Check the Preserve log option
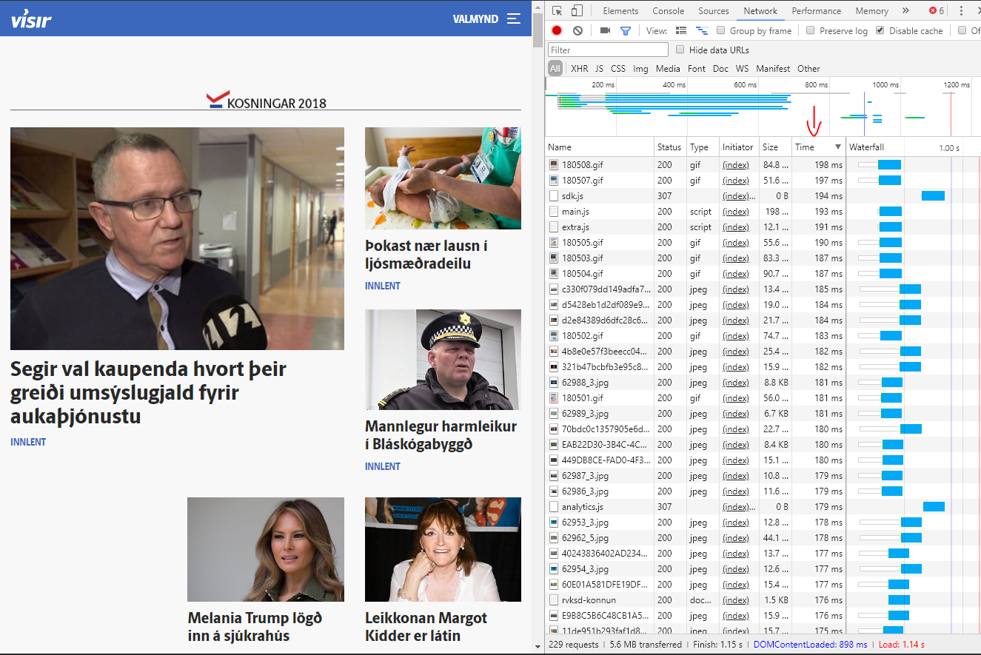 click(x=811, y=30)
